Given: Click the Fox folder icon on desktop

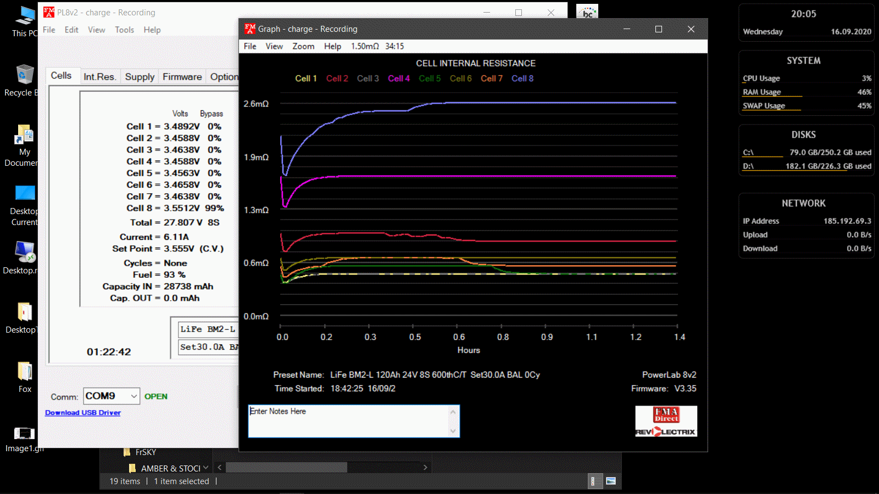Looking at the screenshot, I should point(25,372).
